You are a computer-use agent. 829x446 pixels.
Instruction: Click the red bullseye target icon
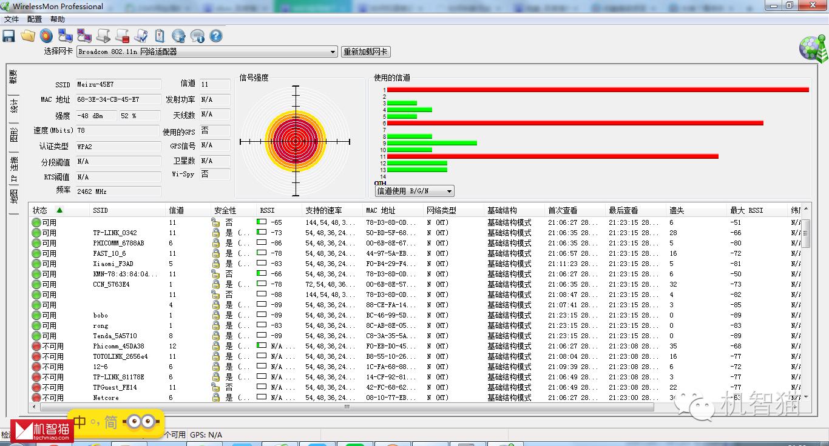point(46,36)
